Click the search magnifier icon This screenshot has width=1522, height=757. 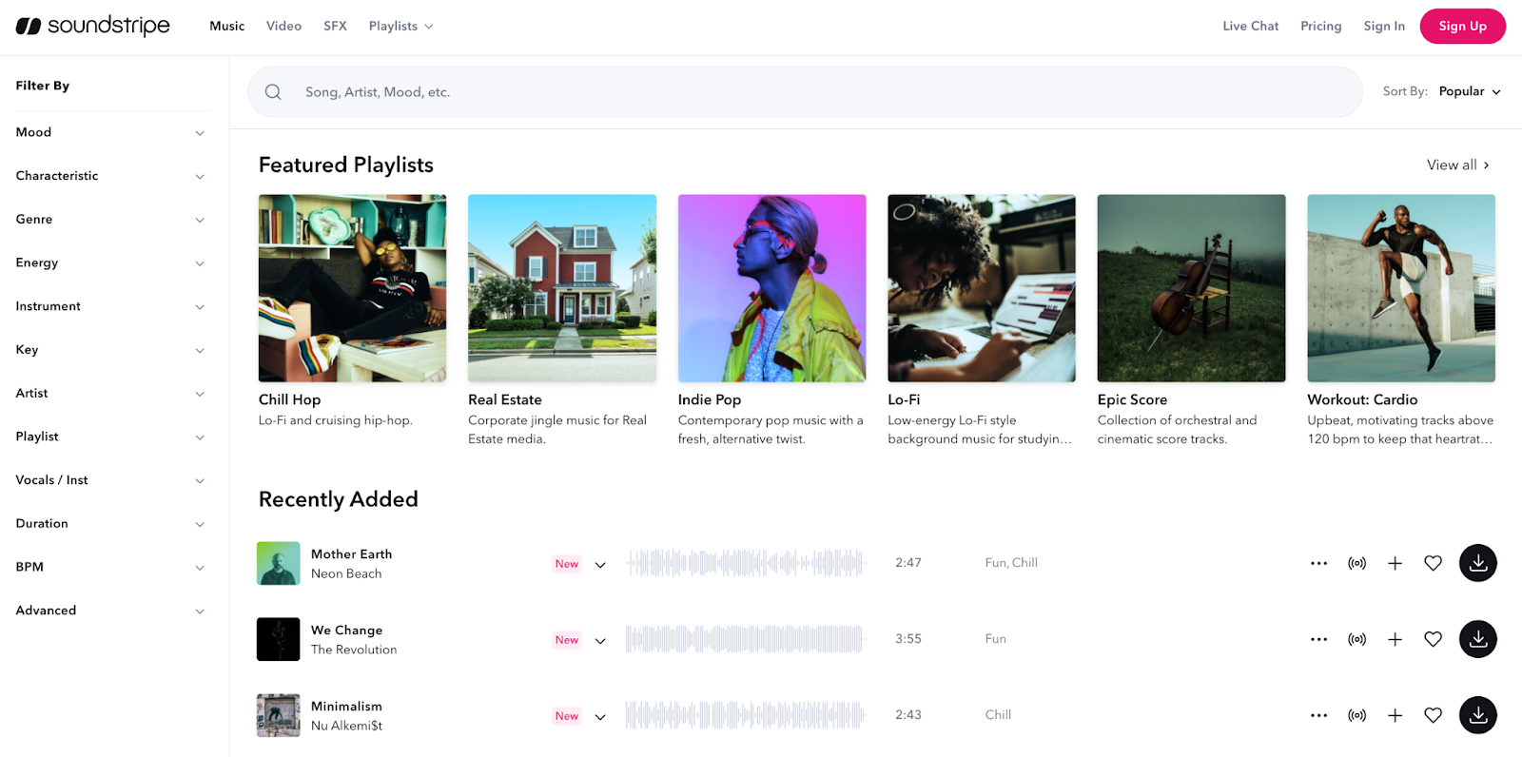click(273, 92)
